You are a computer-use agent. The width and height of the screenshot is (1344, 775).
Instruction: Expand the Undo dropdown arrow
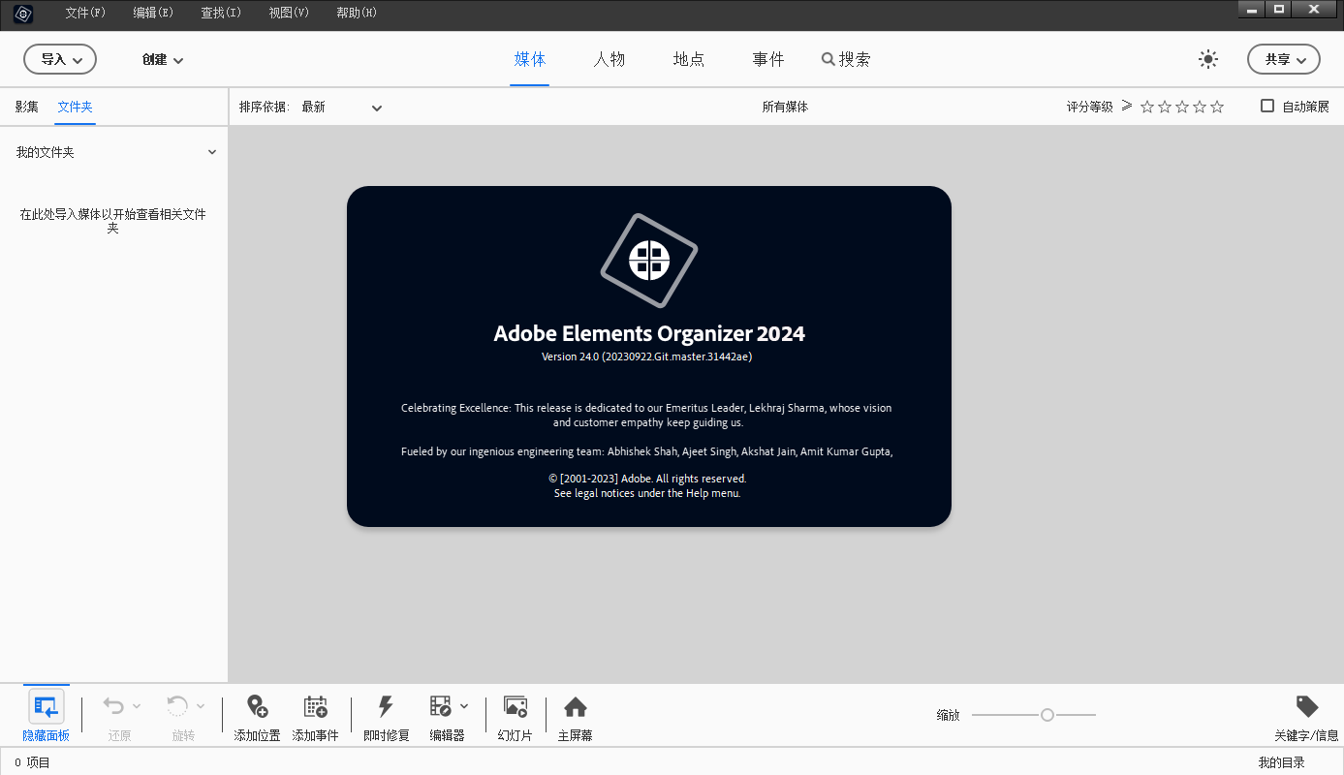pos(137,705)
